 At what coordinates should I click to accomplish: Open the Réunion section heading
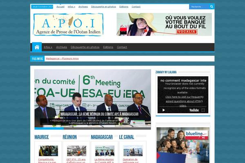[x=69, y=137]
